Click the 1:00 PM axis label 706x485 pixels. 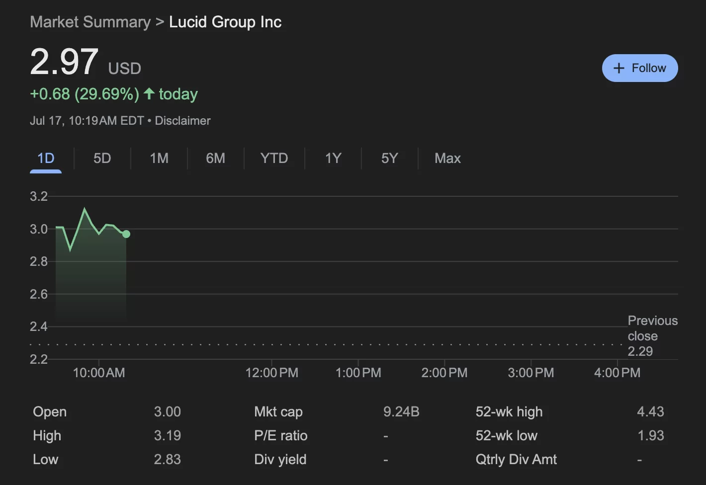click(x=358, y=373)
